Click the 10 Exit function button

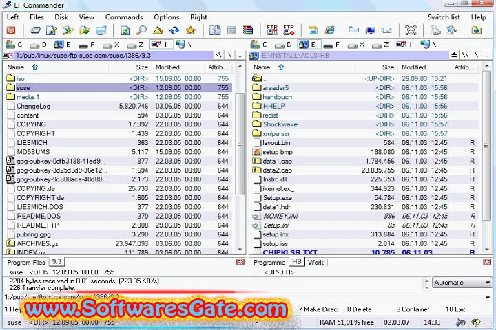click(455, 309)
